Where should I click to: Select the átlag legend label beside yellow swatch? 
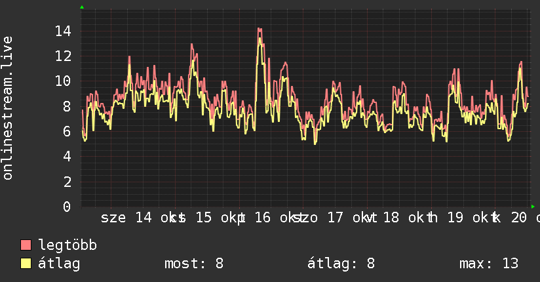(59, 264)
